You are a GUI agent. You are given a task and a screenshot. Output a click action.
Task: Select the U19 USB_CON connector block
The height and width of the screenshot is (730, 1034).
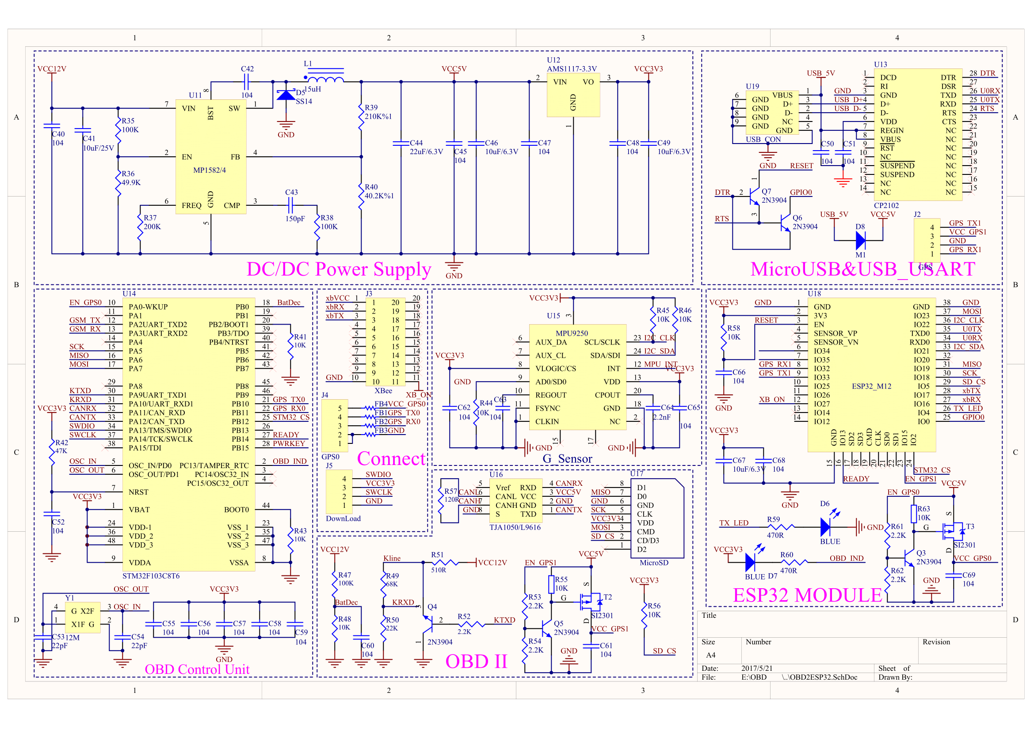(772, 113)
